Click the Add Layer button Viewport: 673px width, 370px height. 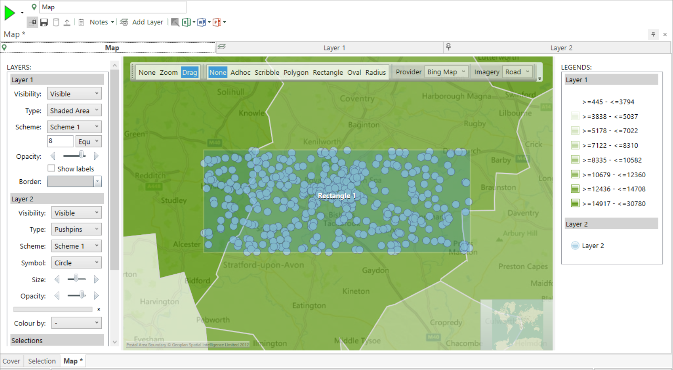[x=142, y=22]
